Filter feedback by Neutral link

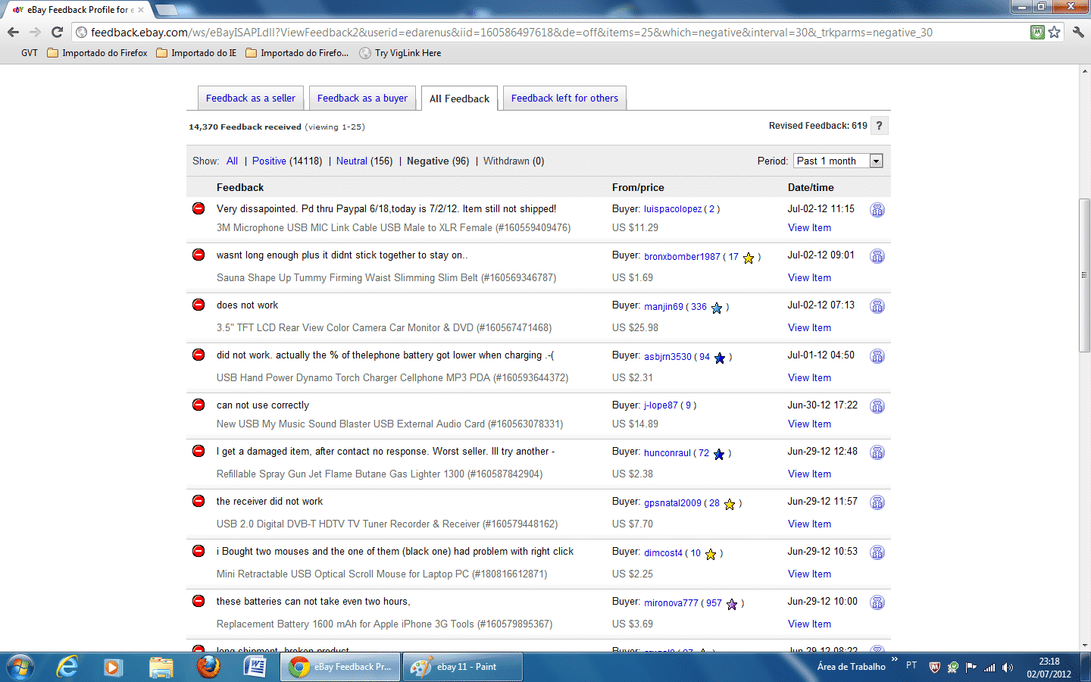[352, 161]
